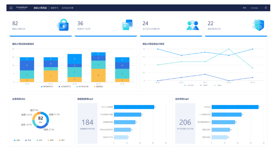Screen dimensions: 274x159
Task: Click the platform logo in header
Action: click(x=23, y=7)
